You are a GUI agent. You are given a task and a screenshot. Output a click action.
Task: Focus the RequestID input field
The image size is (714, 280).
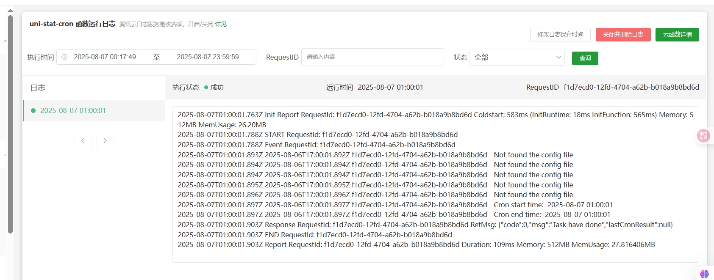372,57
